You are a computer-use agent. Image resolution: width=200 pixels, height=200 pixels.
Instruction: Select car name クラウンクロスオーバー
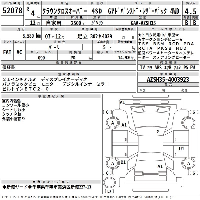[x=65, y=11]
